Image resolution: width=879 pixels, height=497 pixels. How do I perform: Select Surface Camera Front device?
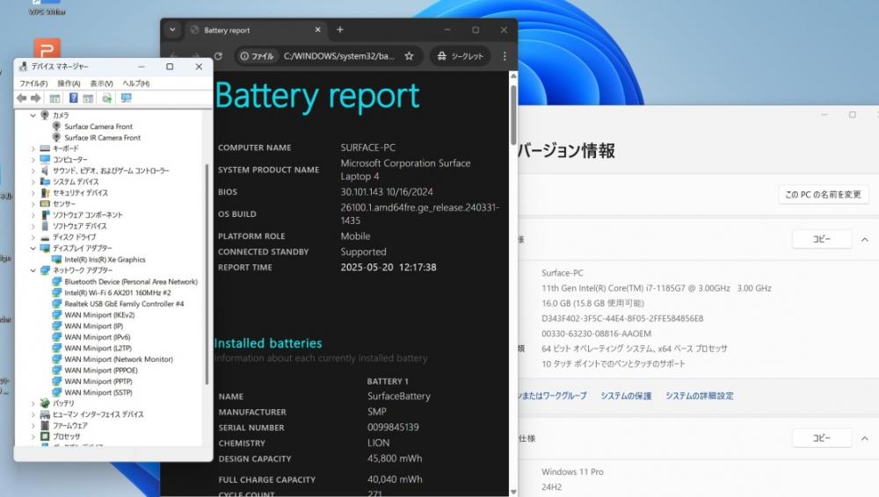click(98, 126)
